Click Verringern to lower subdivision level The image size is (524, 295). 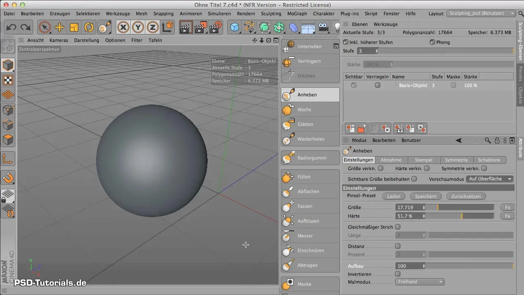[x=310, y=61]
